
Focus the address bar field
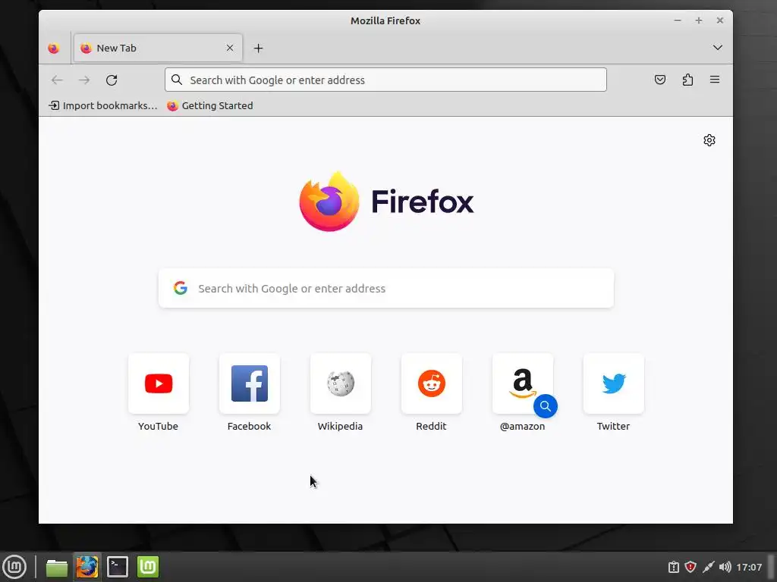[385, 80]
